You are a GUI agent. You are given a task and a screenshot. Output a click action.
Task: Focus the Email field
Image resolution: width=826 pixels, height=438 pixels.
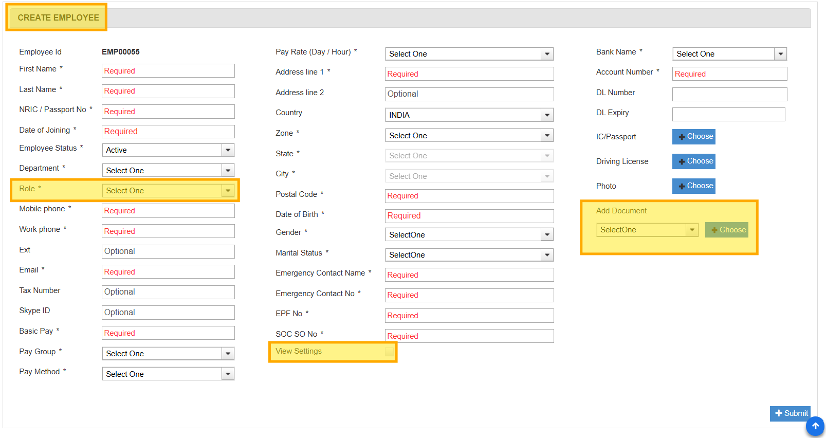click(x=168, y=272)
